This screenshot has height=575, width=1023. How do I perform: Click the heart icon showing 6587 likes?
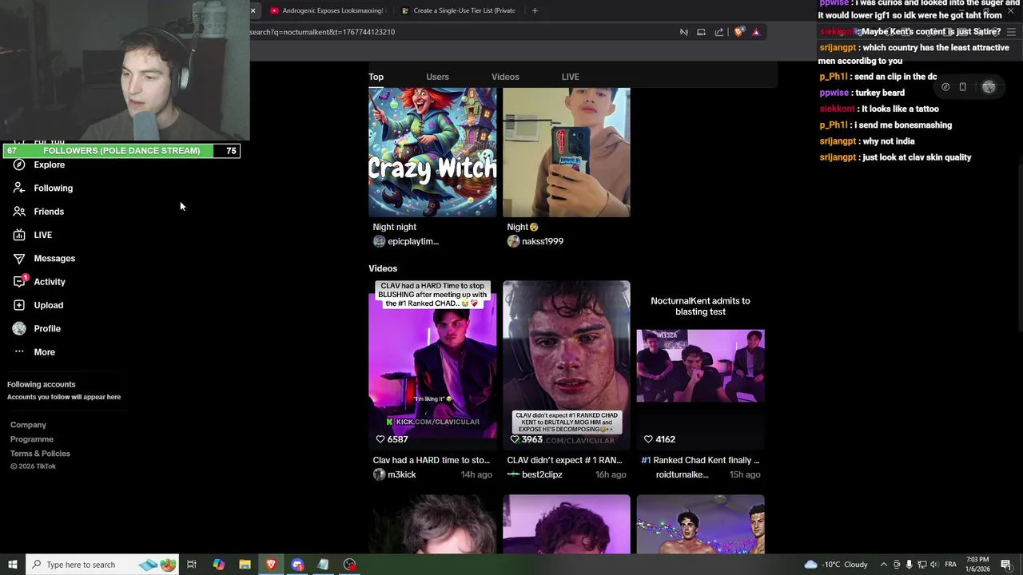380,439
